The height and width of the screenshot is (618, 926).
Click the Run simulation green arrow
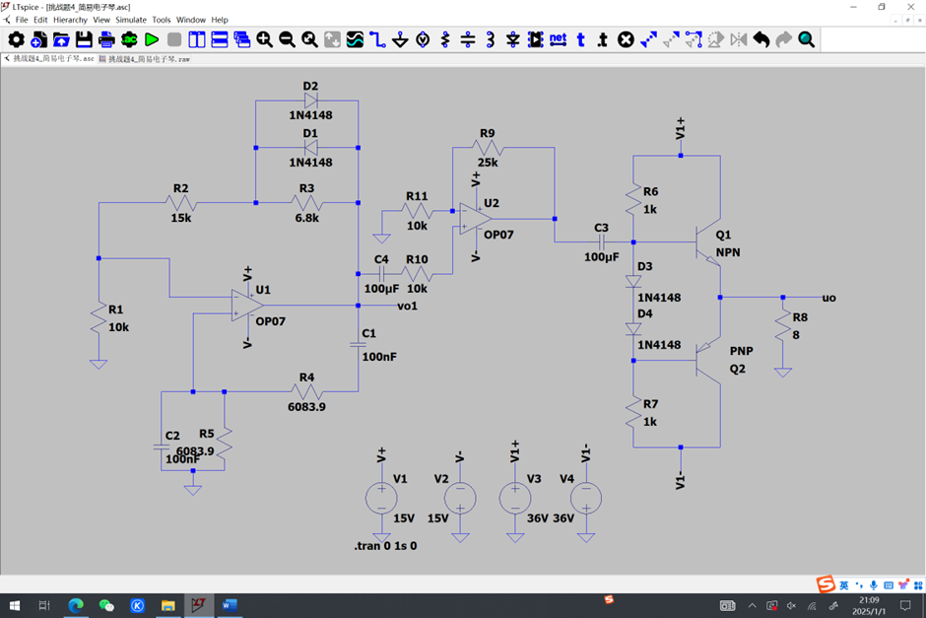point(152,39)
